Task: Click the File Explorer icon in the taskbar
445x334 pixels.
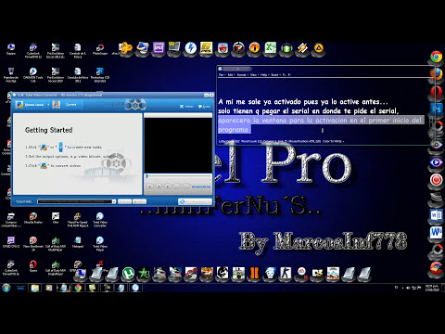Action: [x=35, y=288]
